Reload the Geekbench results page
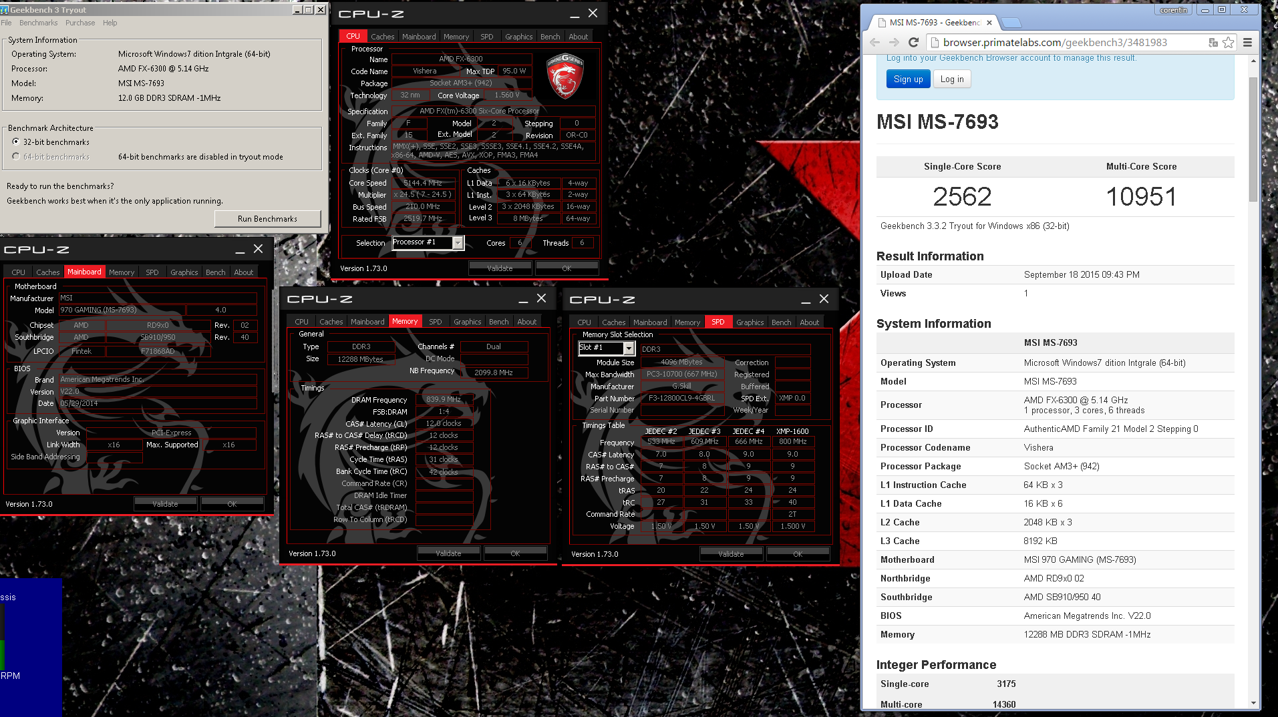The height and width of the screenshot is (717, 1278). (x=914, y=43)
